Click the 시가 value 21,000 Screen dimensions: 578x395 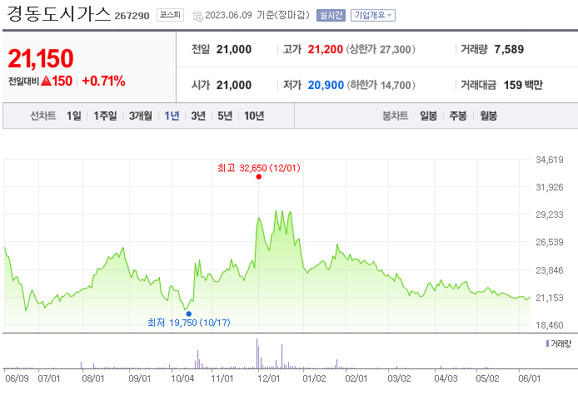(x=234, y=85)
